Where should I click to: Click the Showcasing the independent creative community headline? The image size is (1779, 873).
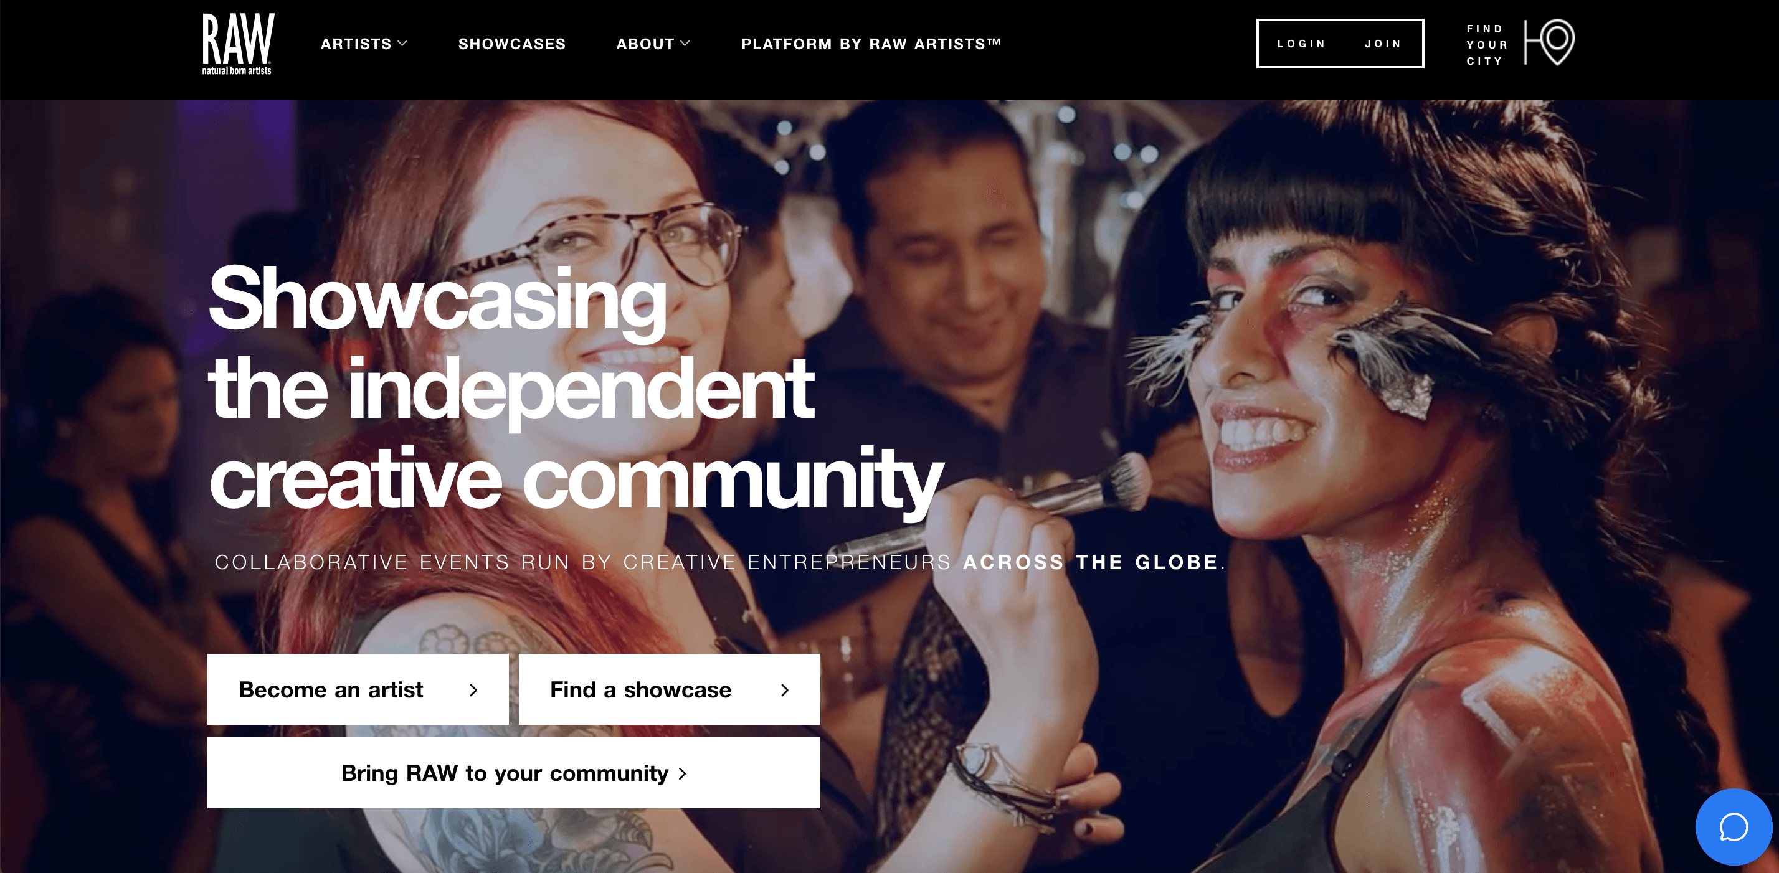pos(576,390)
